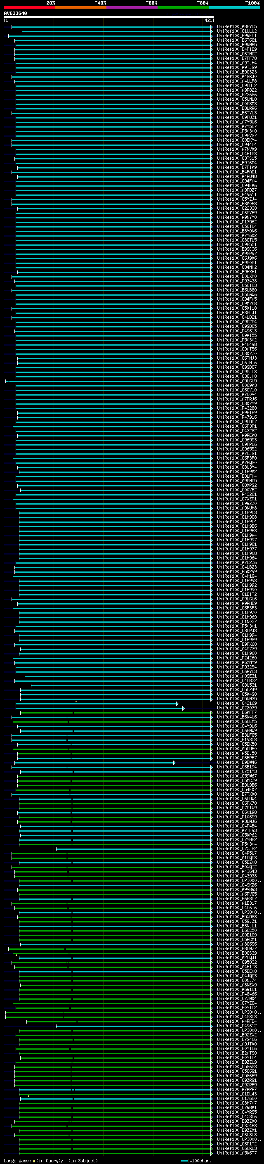Viewport: 264px width, 1164px height.
Task: Select the hit UniRef100_B7TXX0
Action: click(x=236, y=794)
